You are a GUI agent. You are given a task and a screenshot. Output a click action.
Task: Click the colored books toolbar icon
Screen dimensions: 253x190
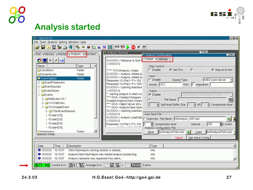coord(89,47)
